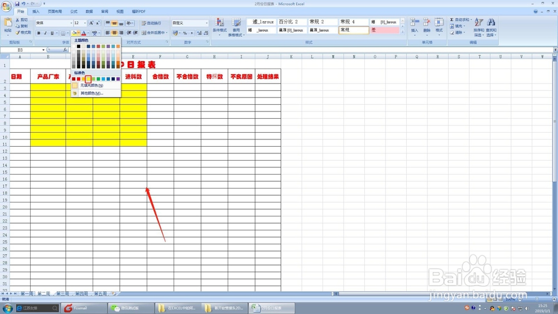Open the font size 12 dropdown
Image resolution: width=558 pixels, height=314 pixels.
point(85,23)
